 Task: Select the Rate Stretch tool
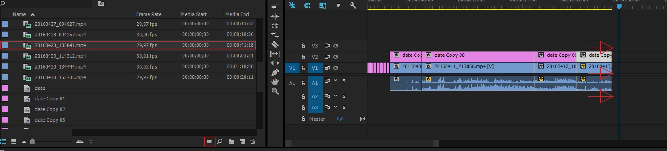pos(275,35)
